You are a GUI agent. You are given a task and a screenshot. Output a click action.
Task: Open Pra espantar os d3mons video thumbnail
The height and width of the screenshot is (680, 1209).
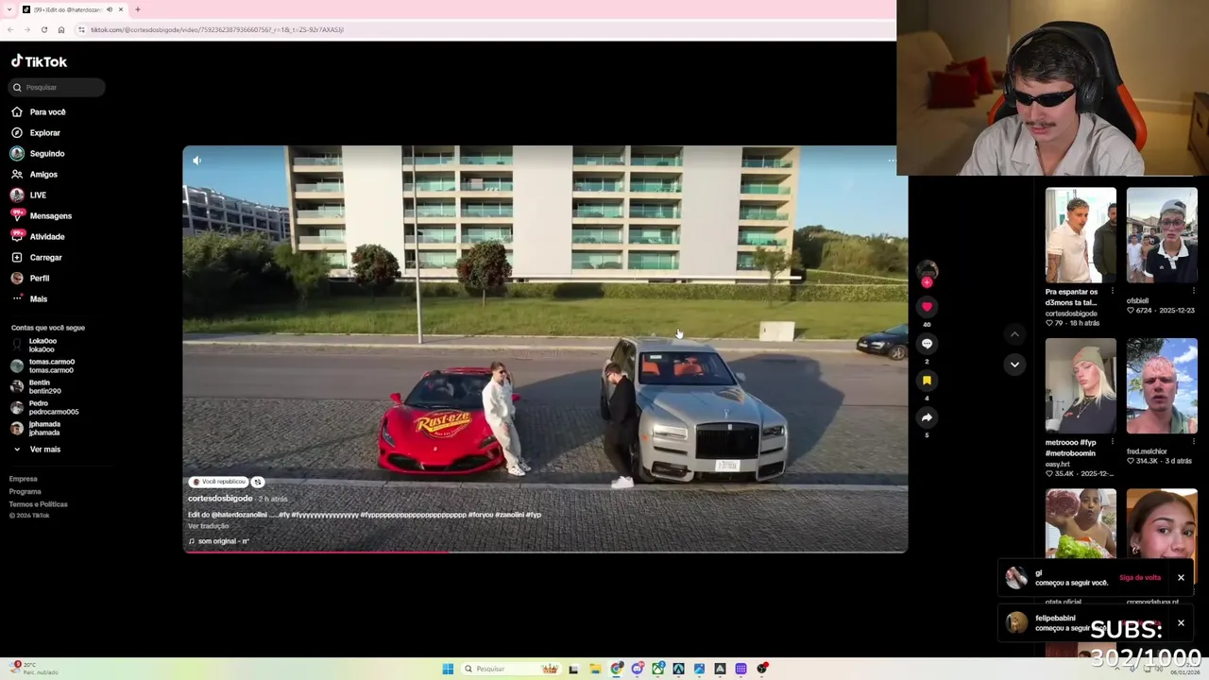(1081, 235)
